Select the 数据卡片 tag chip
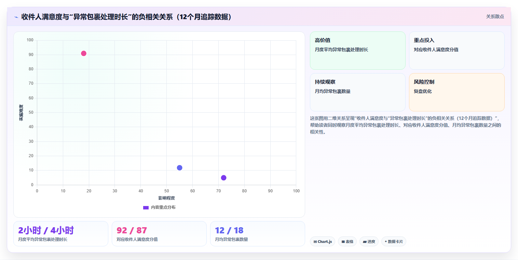The height and width of the screenshot is (260, 518). point(394,242)
